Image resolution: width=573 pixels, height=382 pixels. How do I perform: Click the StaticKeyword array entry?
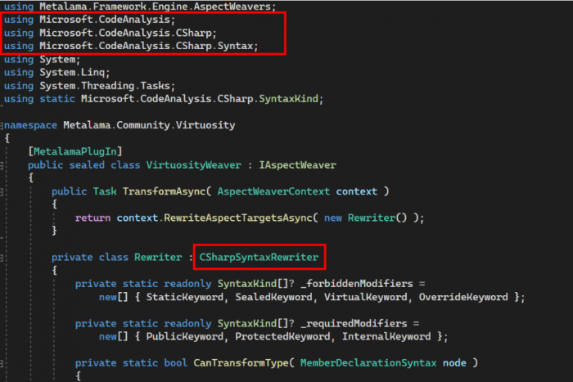coord(184,297)
